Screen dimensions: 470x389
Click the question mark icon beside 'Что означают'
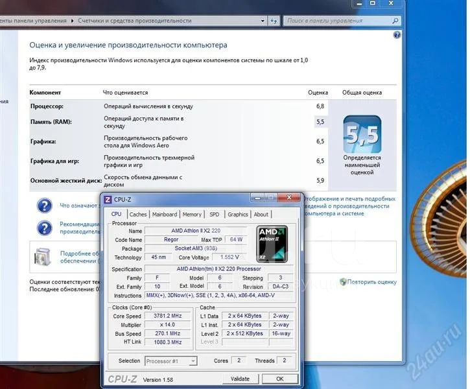pyautogui.click(x=44, y=206)
